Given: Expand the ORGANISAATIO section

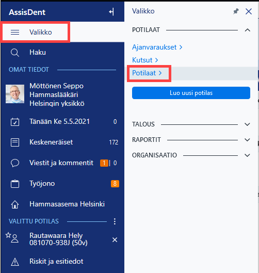Looking at the screenshot, I should tap(247, 155).
